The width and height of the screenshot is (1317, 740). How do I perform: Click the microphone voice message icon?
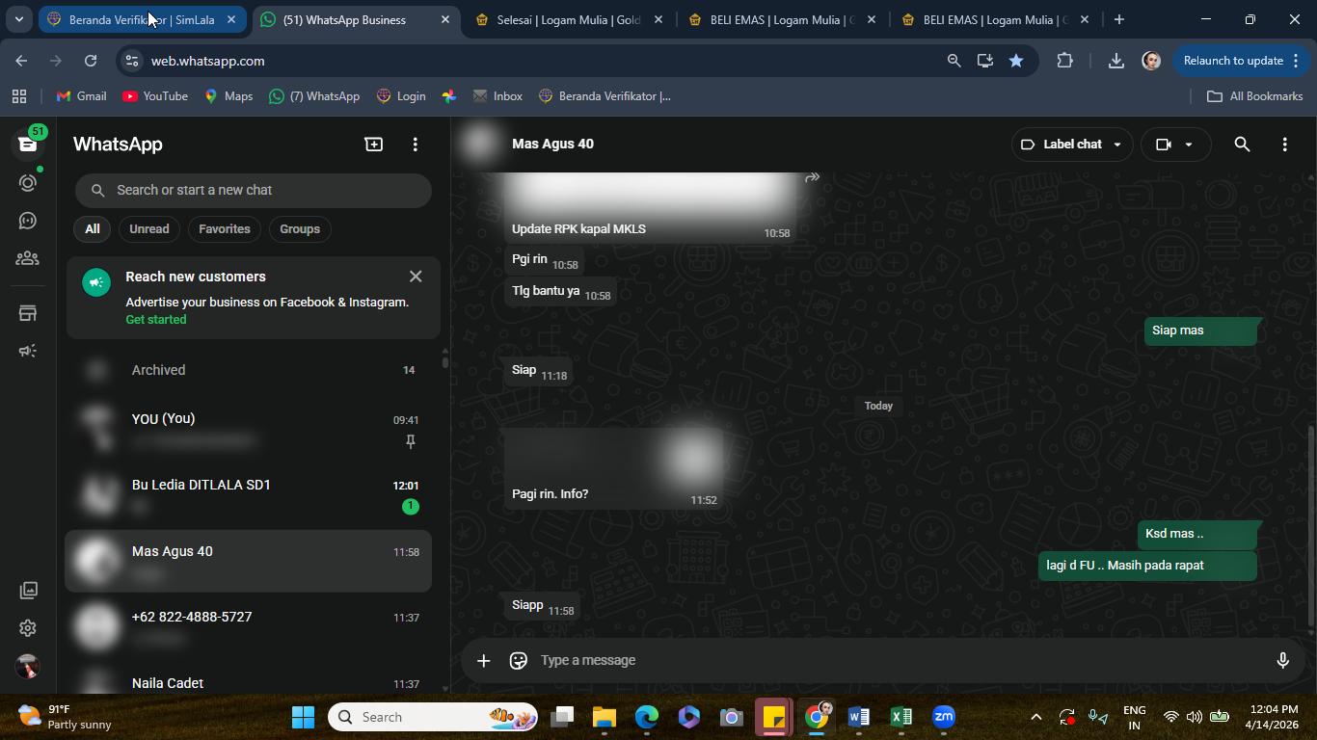click(1283, 660)
